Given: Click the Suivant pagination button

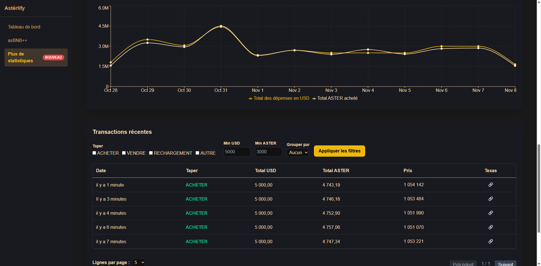Looking at the screenshot, I should point(505,264).
